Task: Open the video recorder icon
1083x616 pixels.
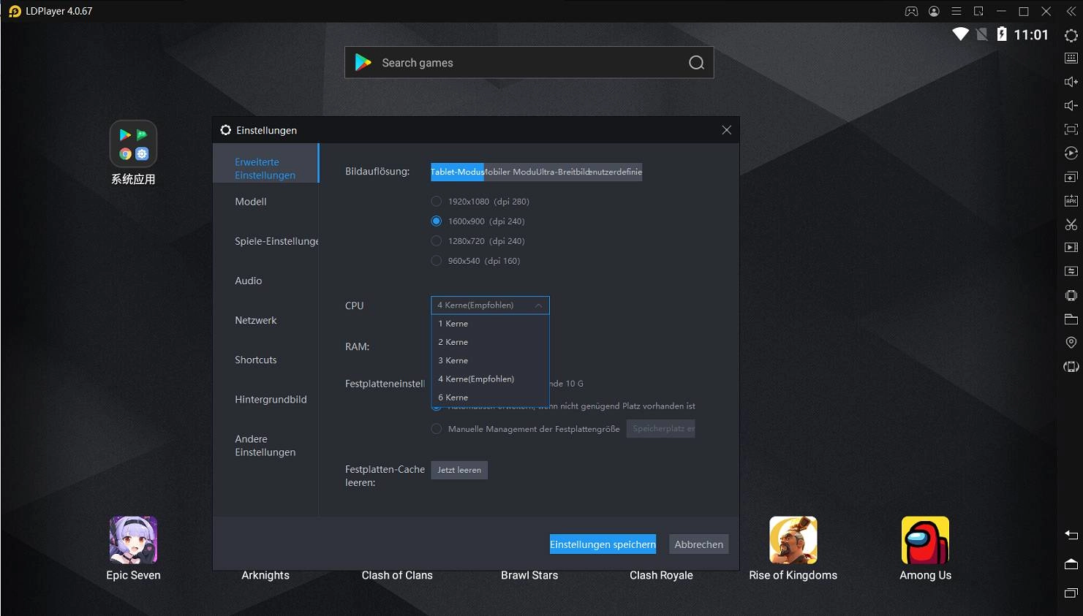Action: [x=1071, y=248]
